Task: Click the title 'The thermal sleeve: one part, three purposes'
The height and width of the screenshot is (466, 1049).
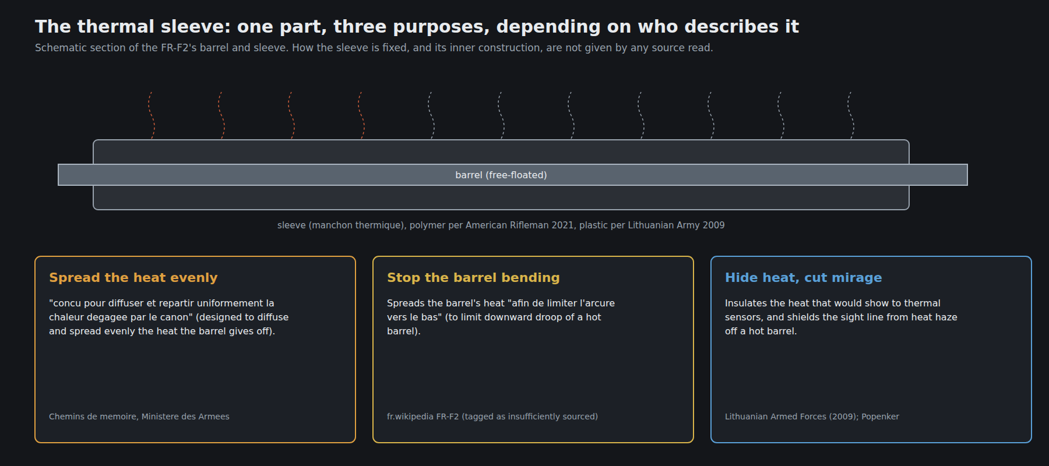Action: point(417,27)
